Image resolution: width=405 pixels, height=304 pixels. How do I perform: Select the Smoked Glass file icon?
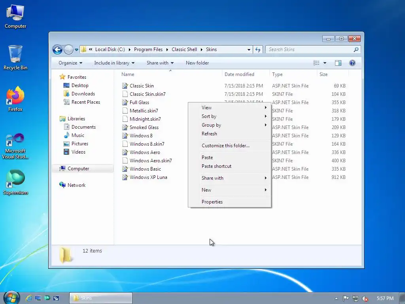click(125, 127)
